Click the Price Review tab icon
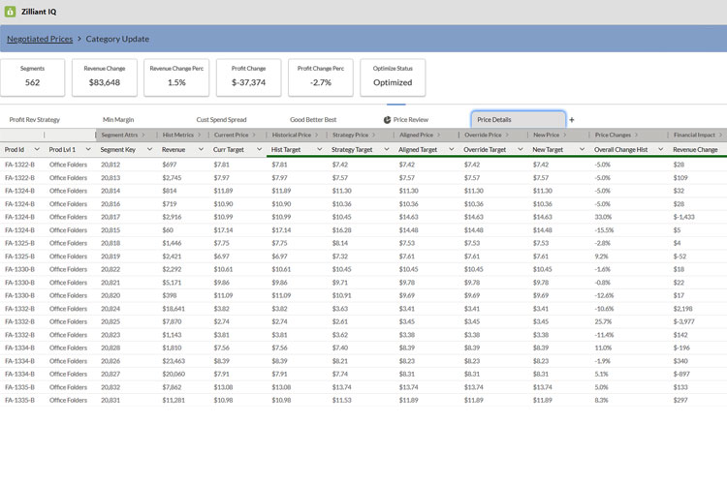 coord(388,120)
